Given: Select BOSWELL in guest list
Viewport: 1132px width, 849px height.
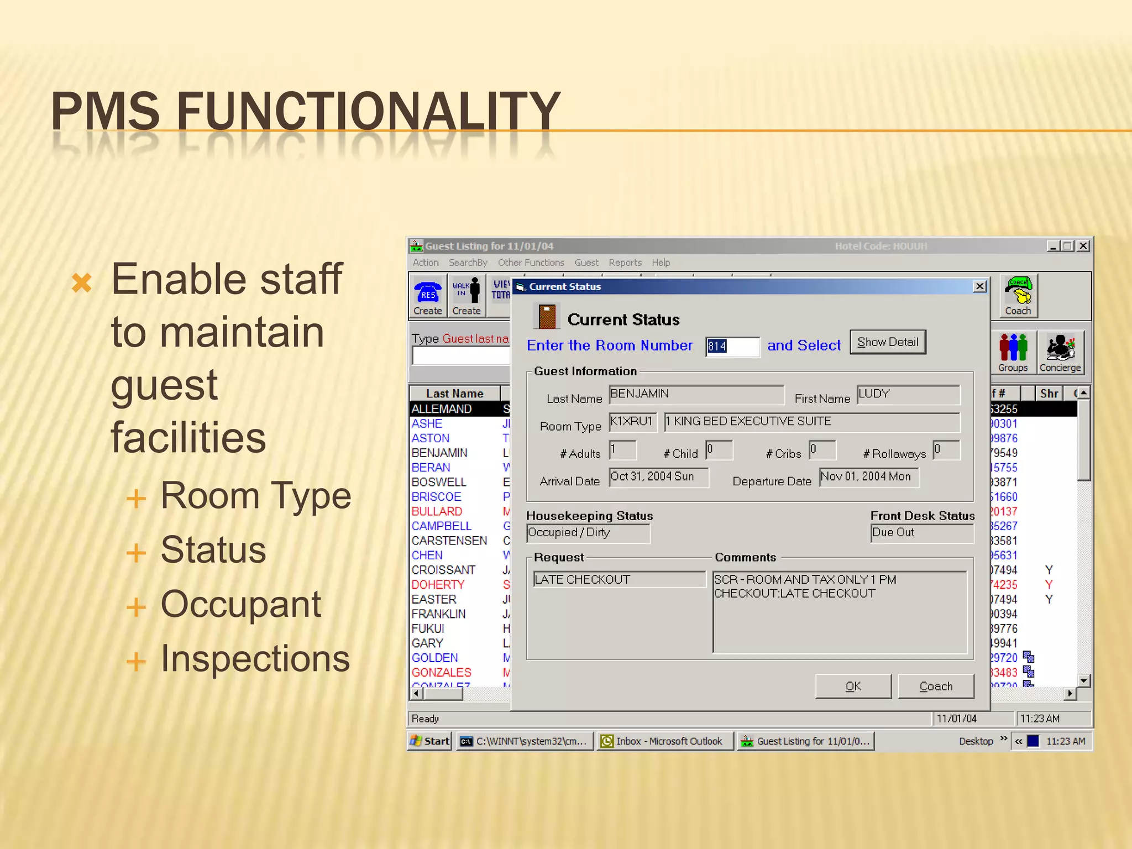Looking at the screenshot, I should click(x=439, y=482).
